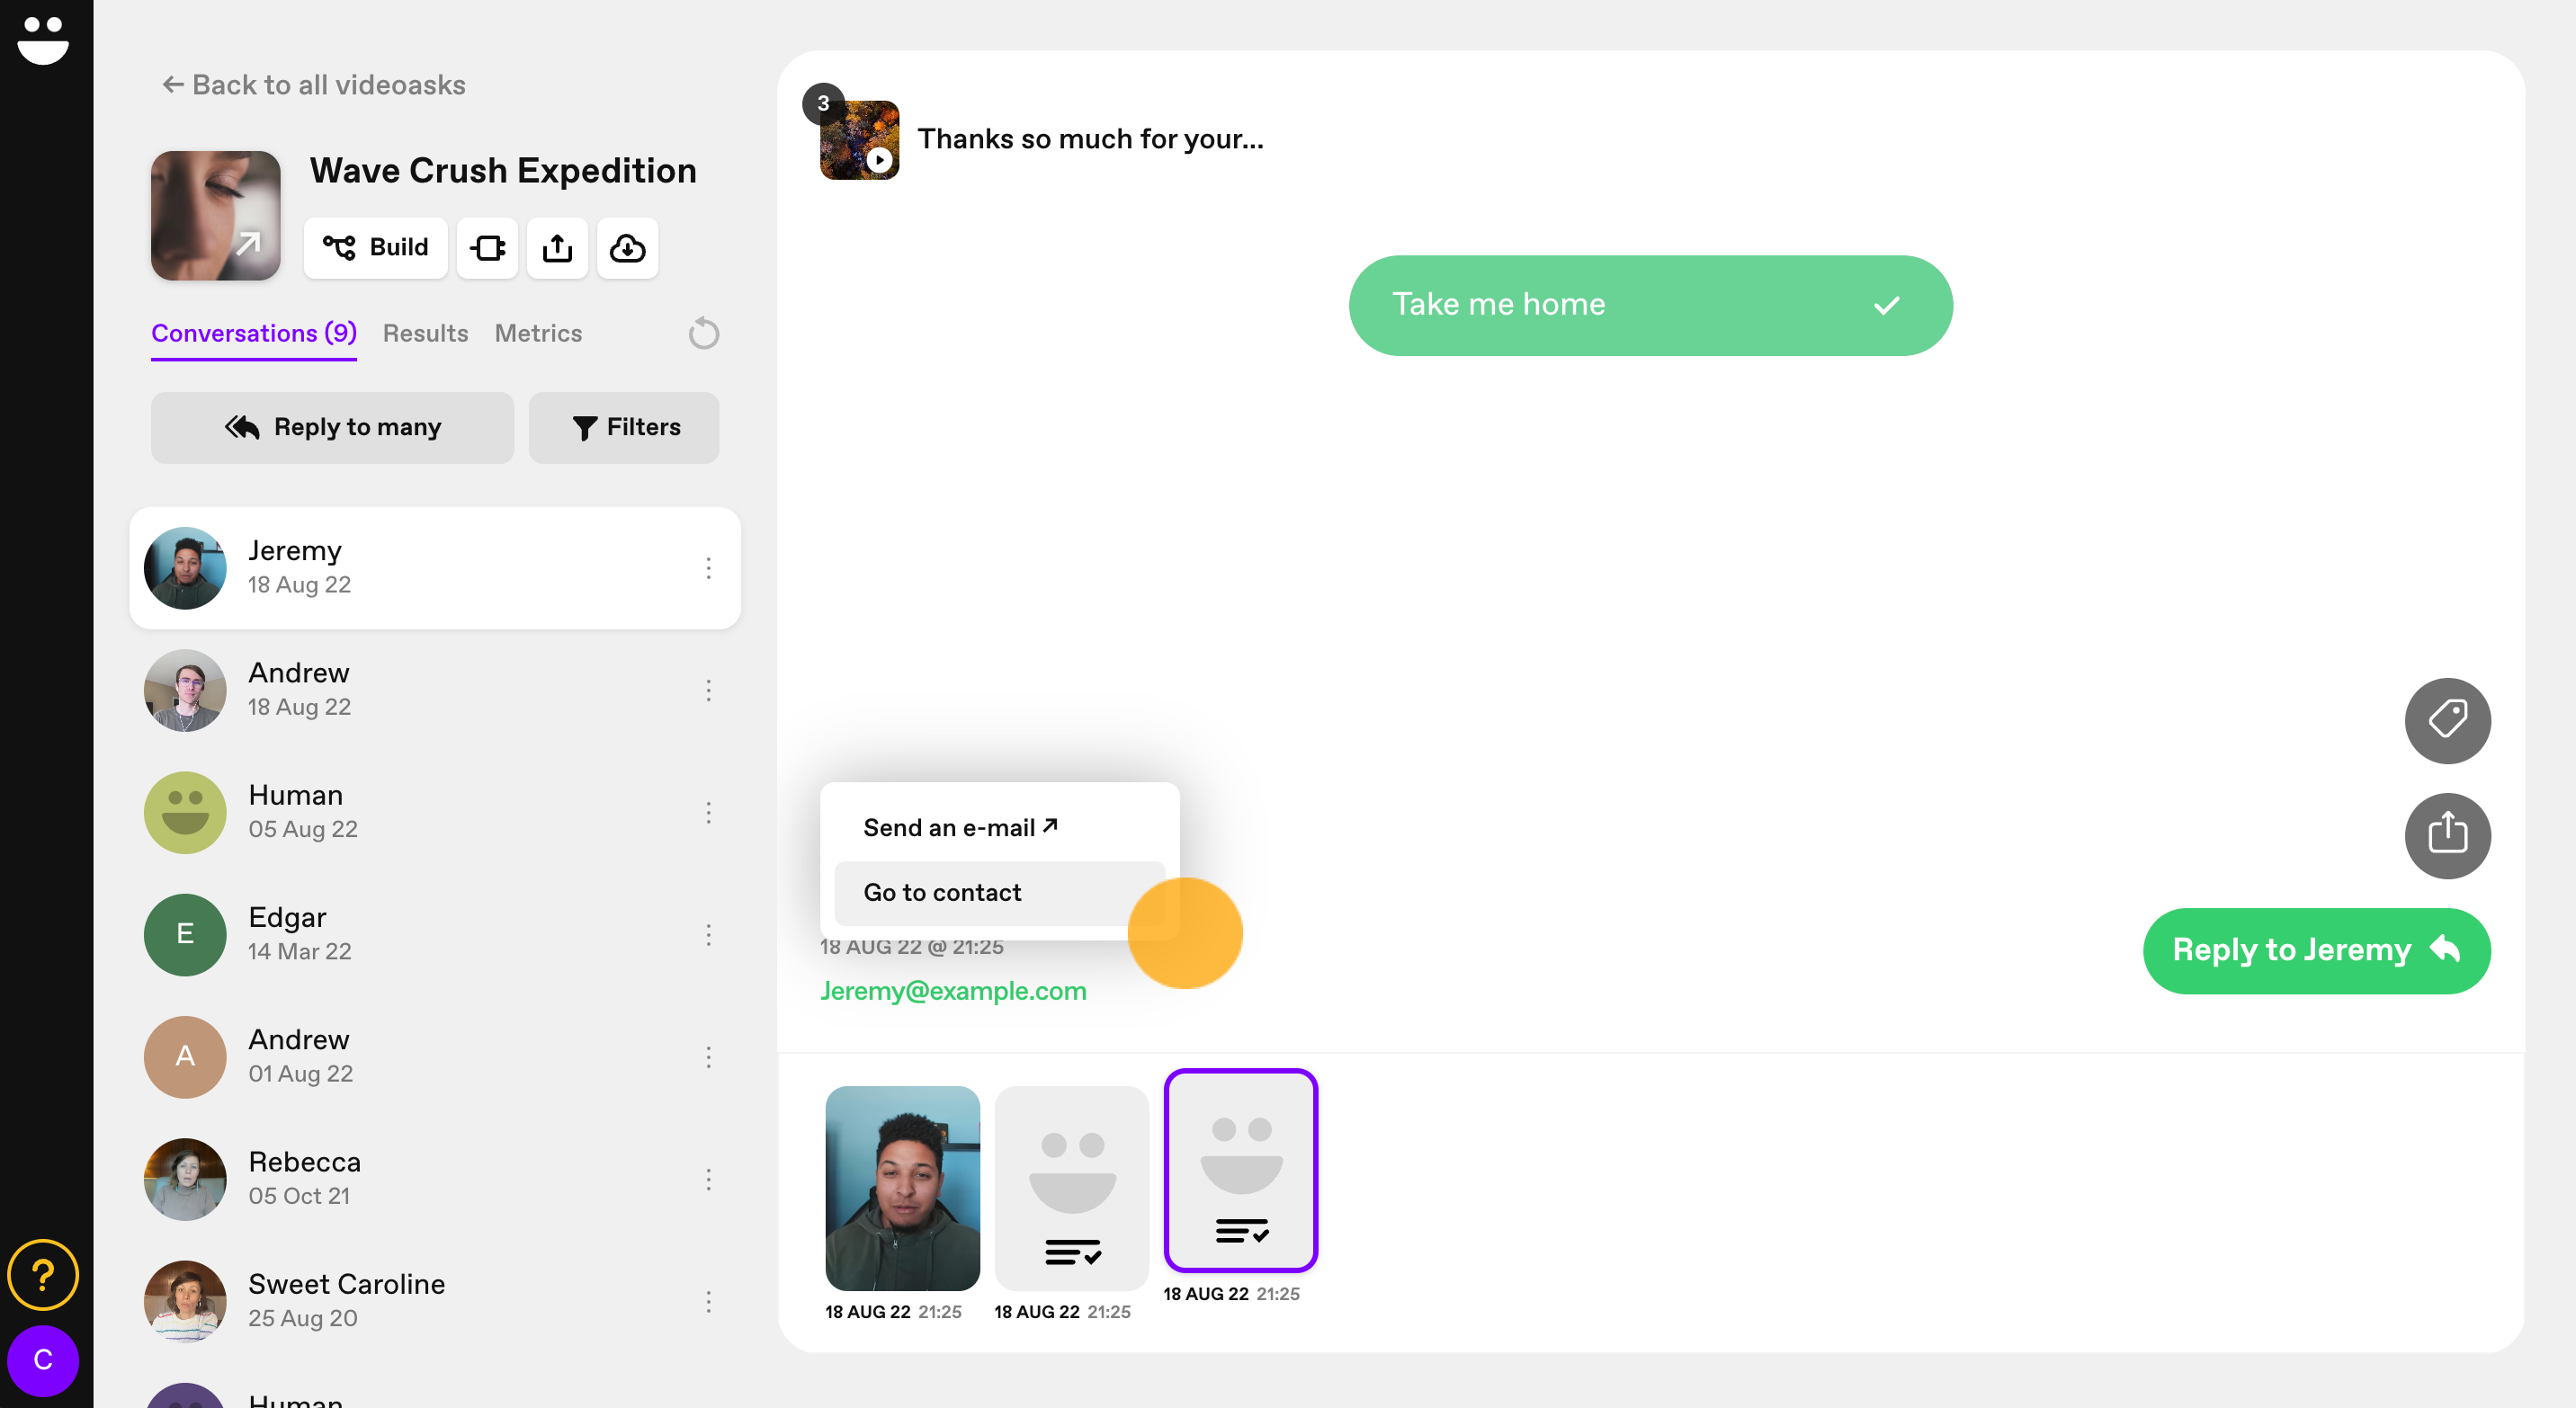
Task: Click the tag label icon button
Action: coord(2447,720)
